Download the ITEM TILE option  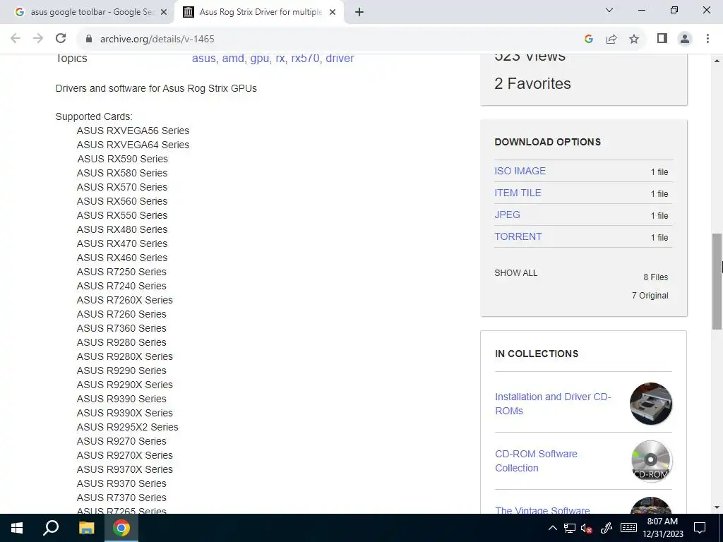point(518,193)
